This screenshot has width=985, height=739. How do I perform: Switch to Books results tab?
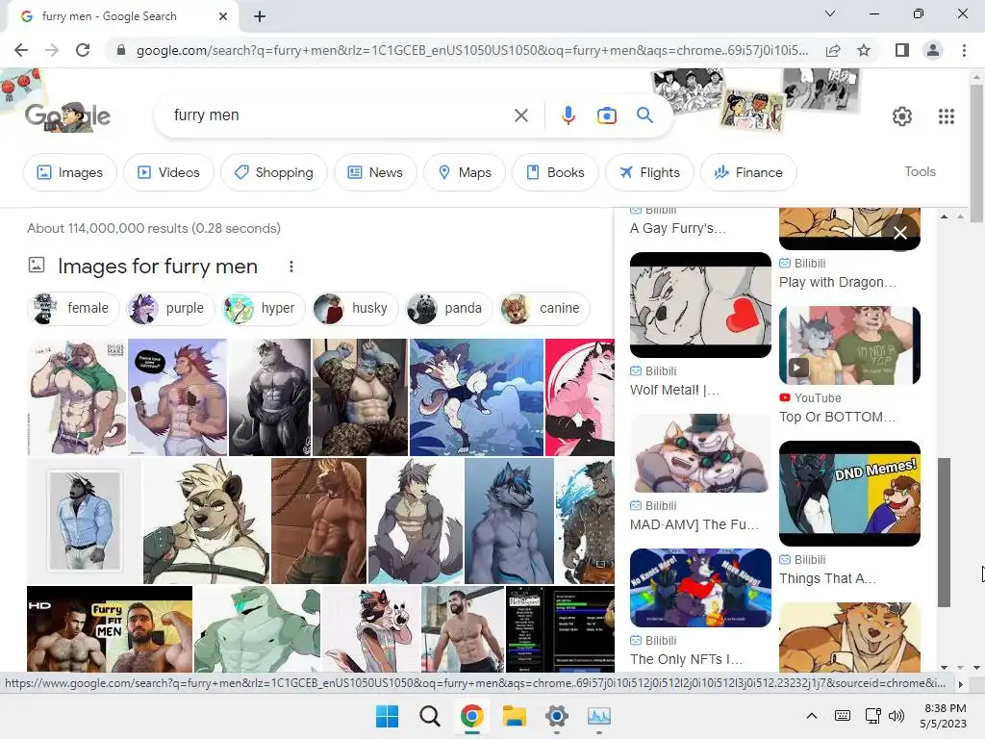tap(555, 172)
